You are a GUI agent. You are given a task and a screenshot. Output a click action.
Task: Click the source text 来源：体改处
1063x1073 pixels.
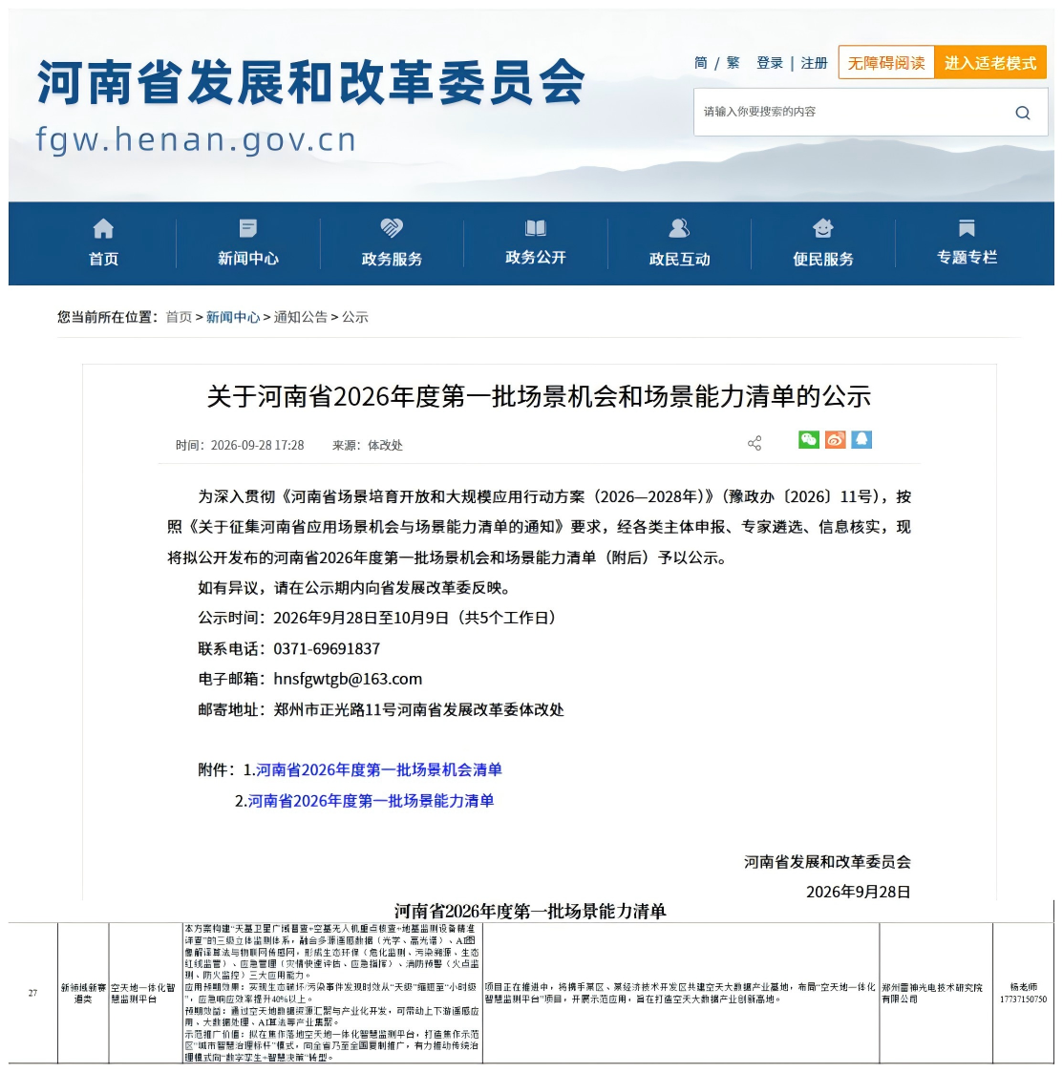coord(368,446)
